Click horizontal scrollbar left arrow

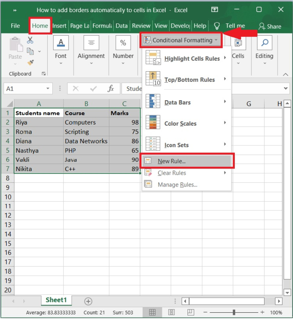(185, 301)
